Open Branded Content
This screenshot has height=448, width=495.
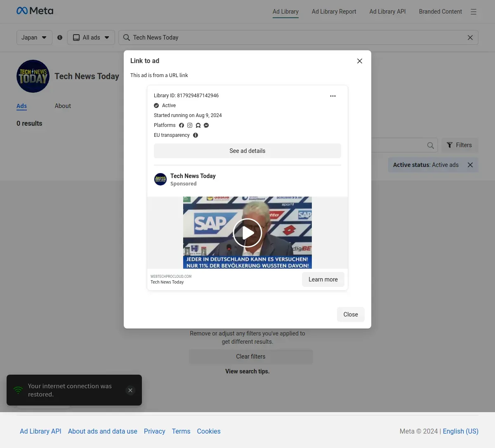tap(441, 12)
